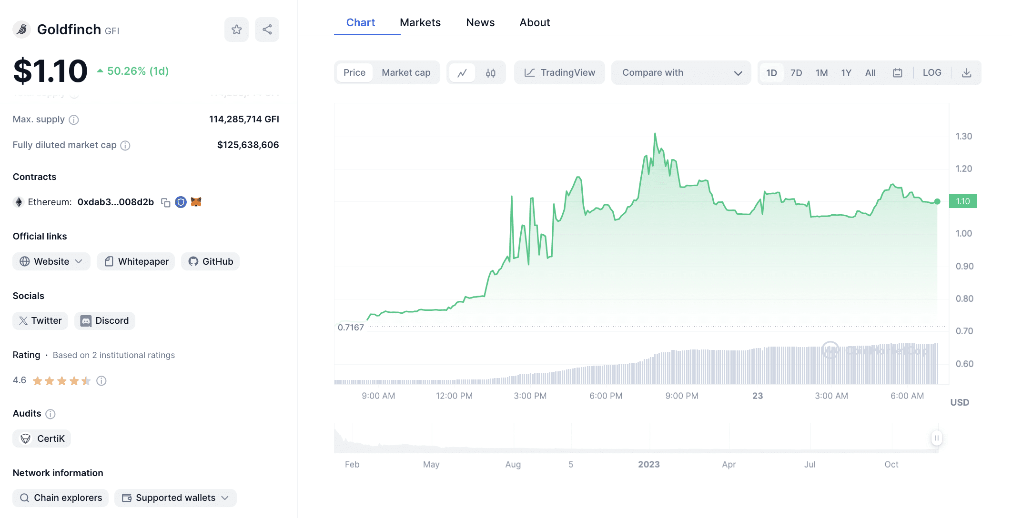Image resolution: width=1012 pixels, height=518 pixels.
Task: Open the blue shield security badge icon
Action: point(181,202)
